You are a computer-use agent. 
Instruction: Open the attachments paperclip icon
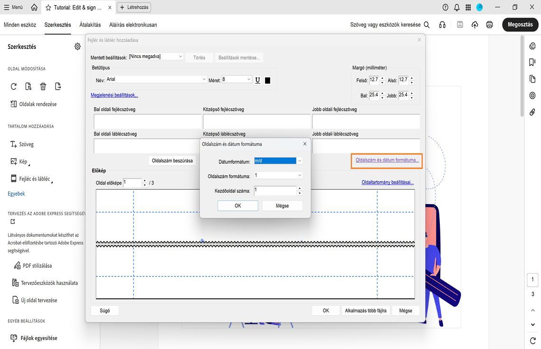click(x=532, y=112)
